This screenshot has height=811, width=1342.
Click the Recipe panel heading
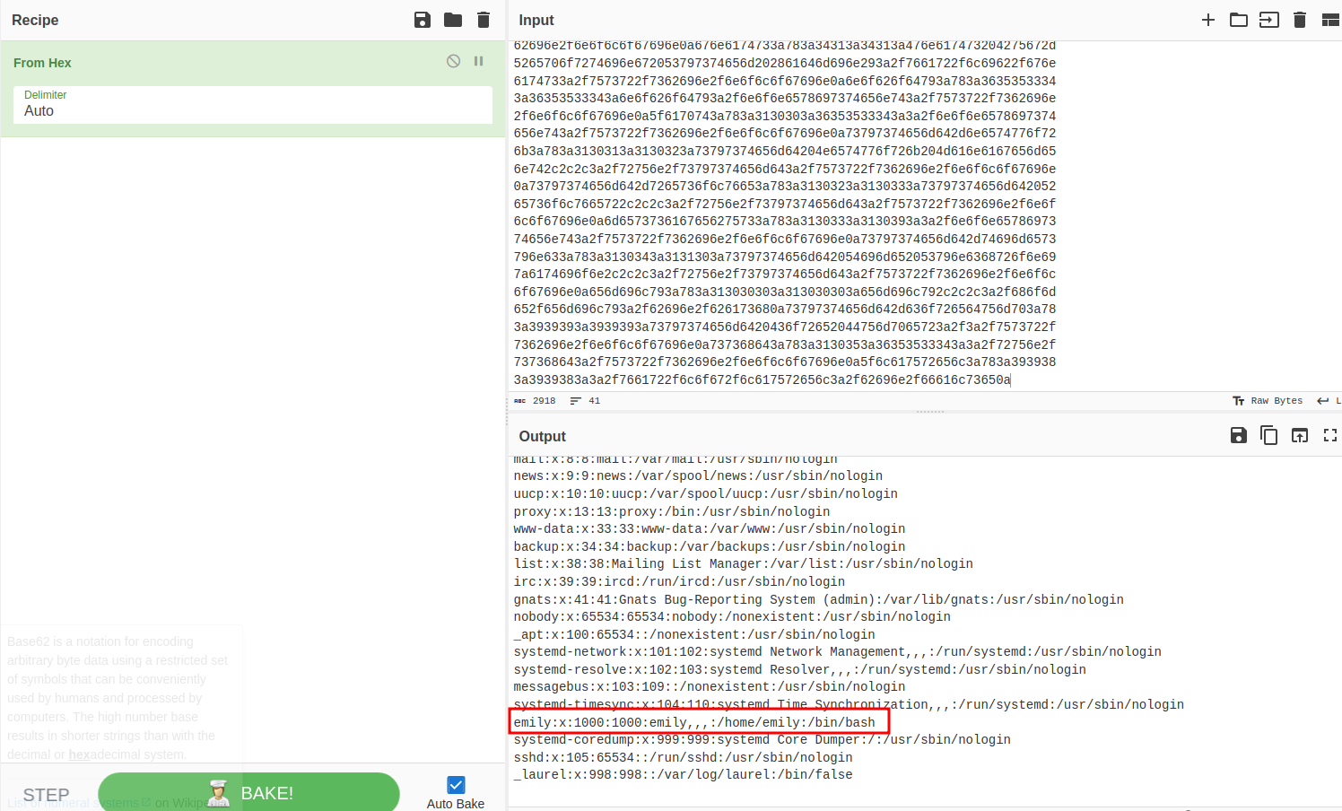[35, 20]
